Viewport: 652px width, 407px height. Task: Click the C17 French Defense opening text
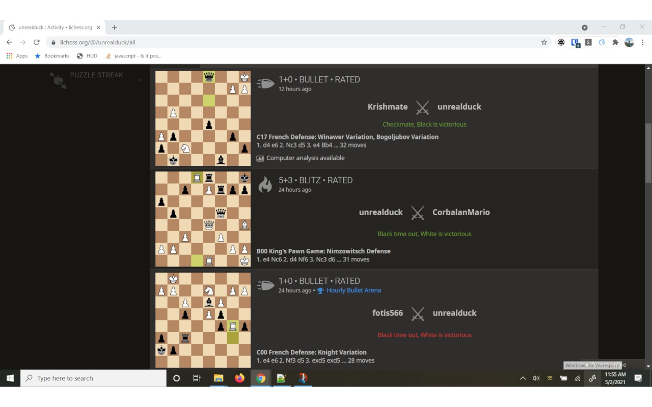pos(347,137)
